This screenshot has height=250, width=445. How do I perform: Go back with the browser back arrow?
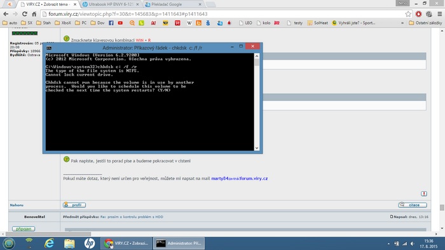click(6, 14)
